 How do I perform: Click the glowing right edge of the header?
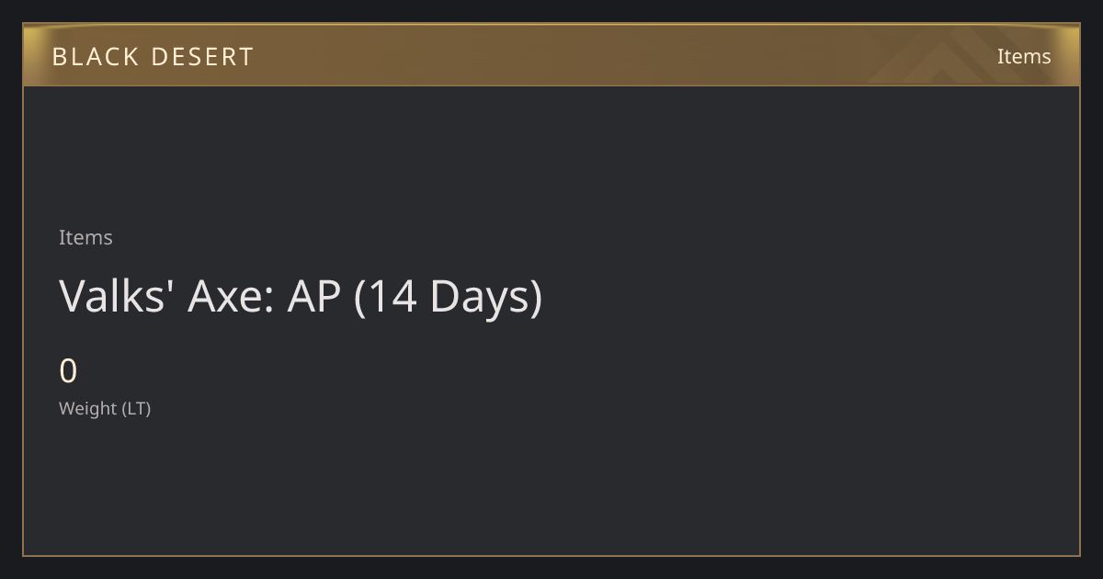1070,55
